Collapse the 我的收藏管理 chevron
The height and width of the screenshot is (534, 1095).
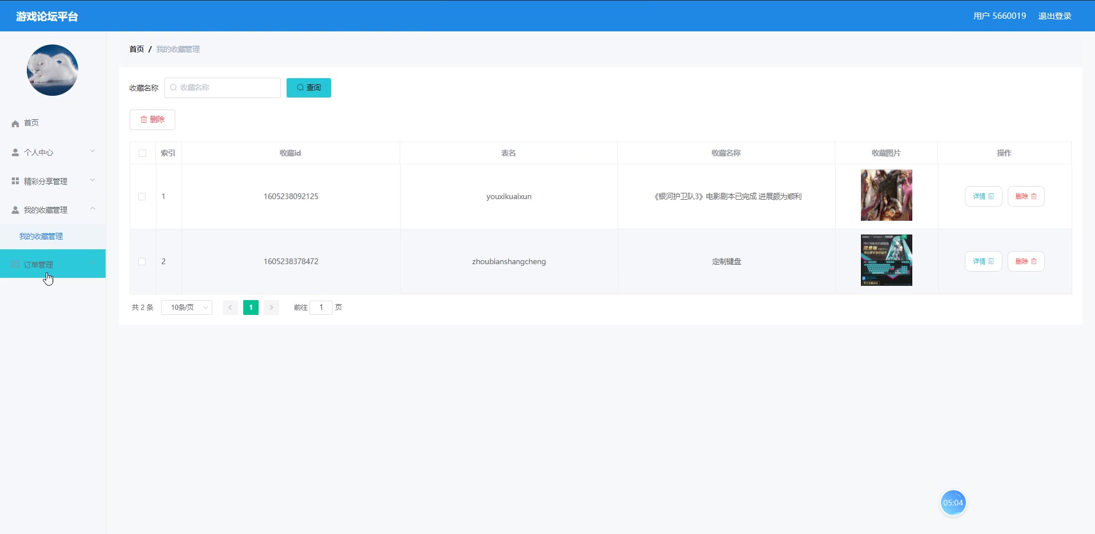92,209
